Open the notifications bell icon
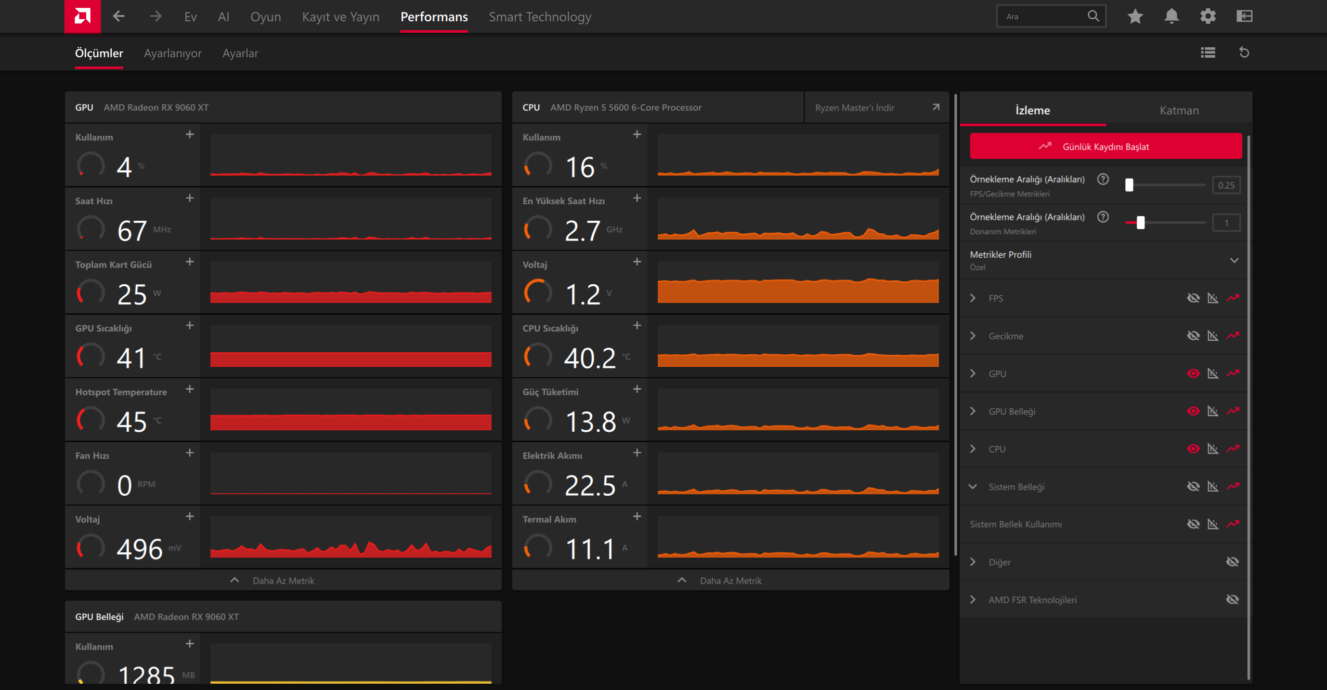The width and height of the screenshot is (1327, 690). click(1172, 17)
